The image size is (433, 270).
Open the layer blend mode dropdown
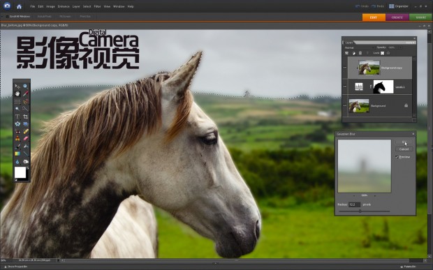tap(359, 47)
